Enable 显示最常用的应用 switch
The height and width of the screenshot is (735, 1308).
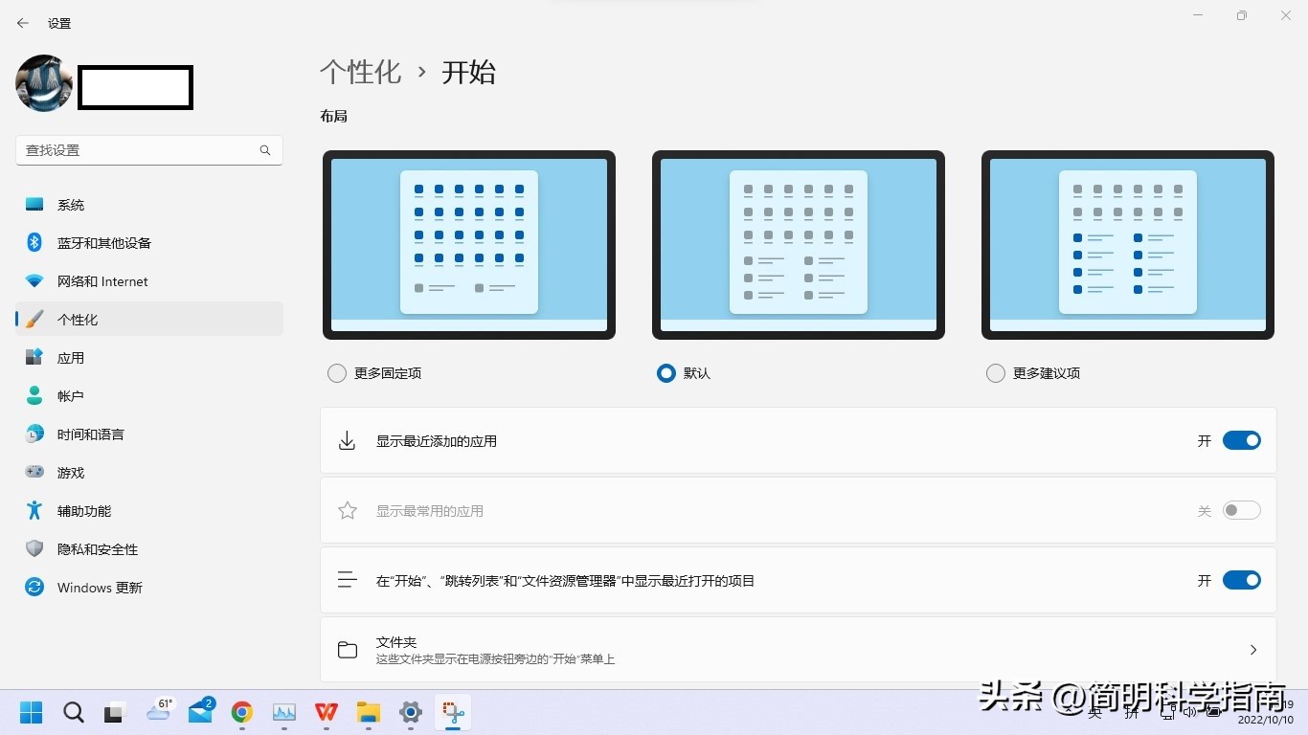tap(1242, 510)
